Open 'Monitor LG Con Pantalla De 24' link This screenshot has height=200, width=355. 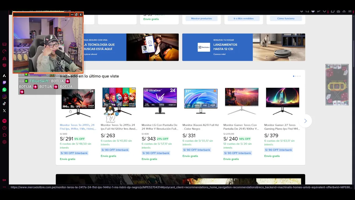160,127
